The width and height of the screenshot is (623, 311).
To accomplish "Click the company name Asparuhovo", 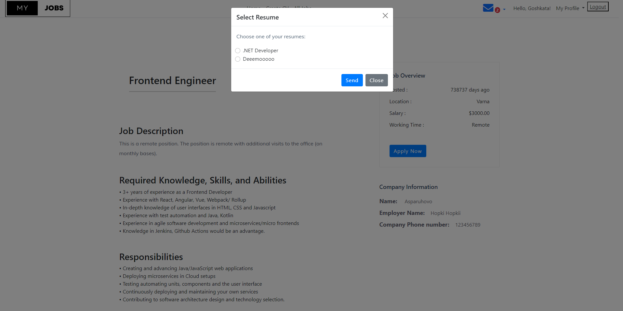I will click(418, 201).
